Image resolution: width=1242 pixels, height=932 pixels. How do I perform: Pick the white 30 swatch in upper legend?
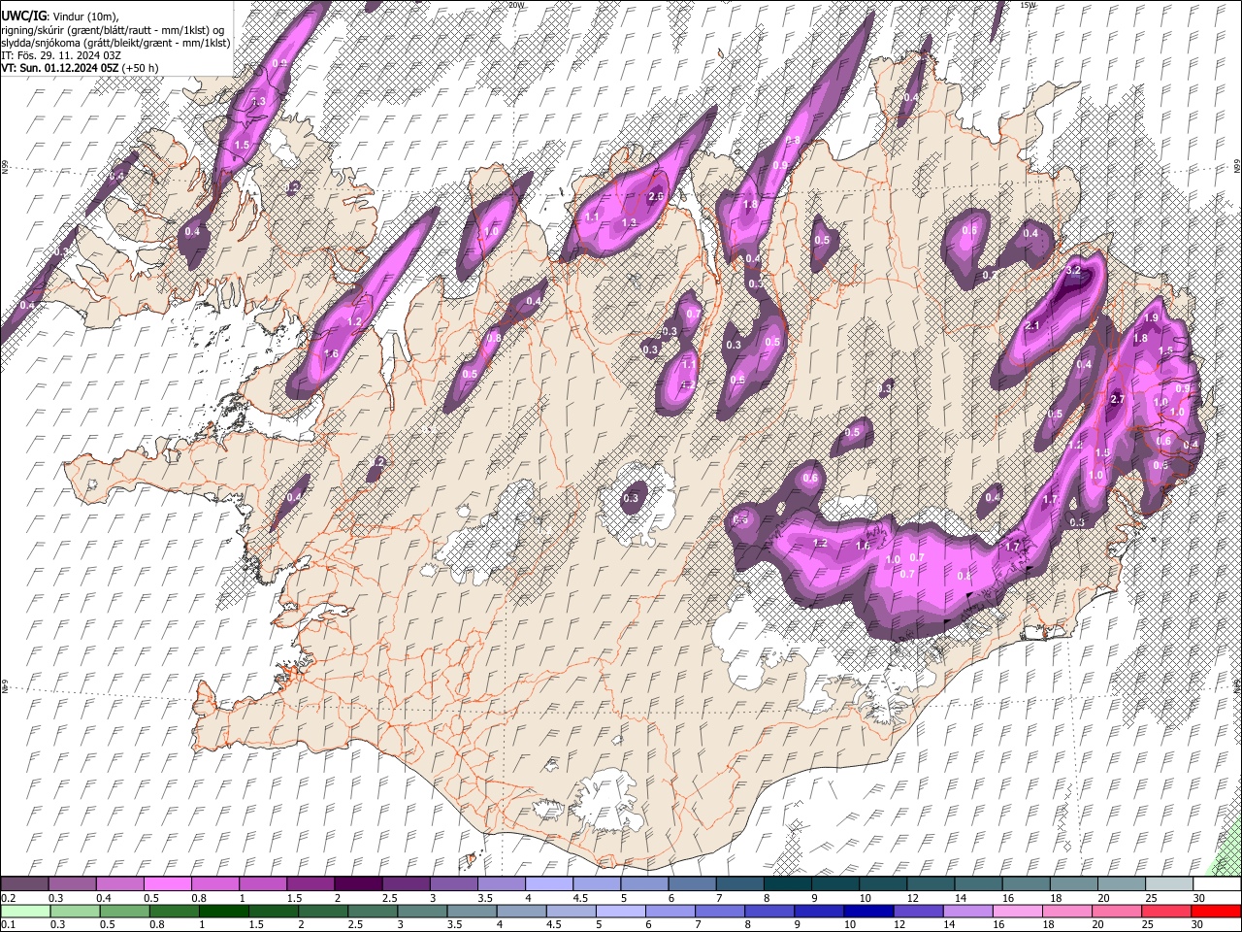pos(1217,884)
